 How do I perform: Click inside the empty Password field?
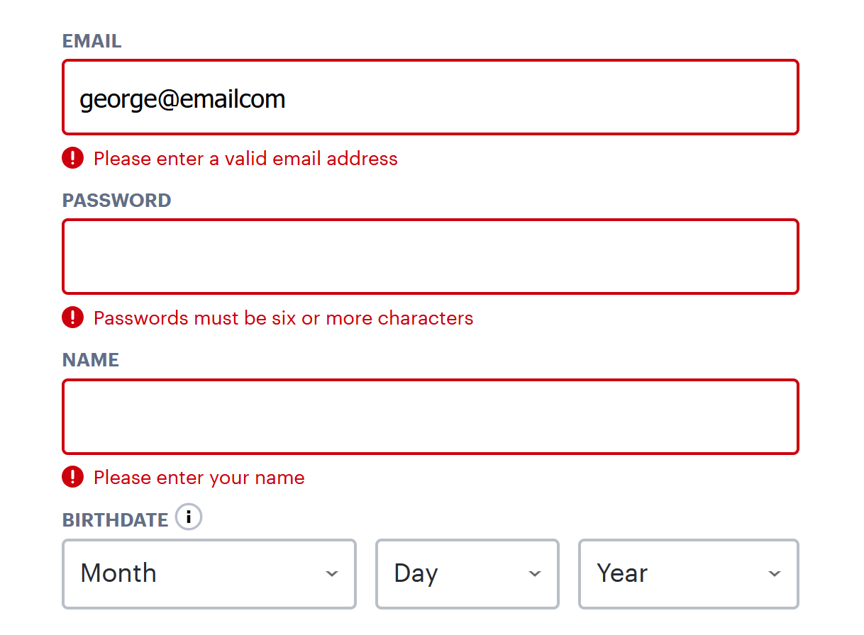(x=430, y=257)
